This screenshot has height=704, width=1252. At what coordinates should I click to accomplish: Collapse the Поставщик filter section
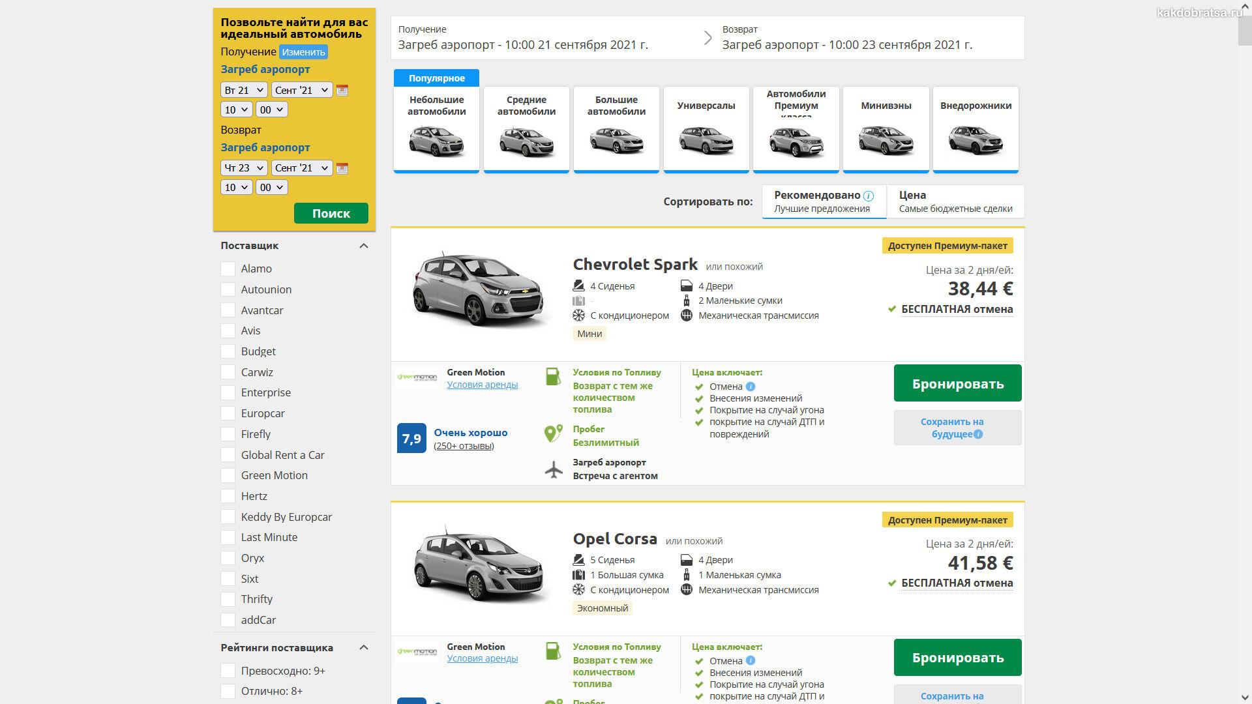point(364,246)
